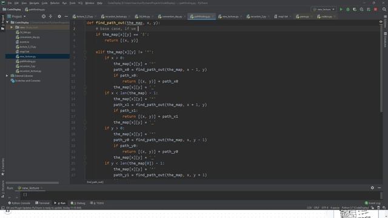Click the inspections eye icon in editor
The width and height of the screenshot is (388, 218).
point(381,22)
